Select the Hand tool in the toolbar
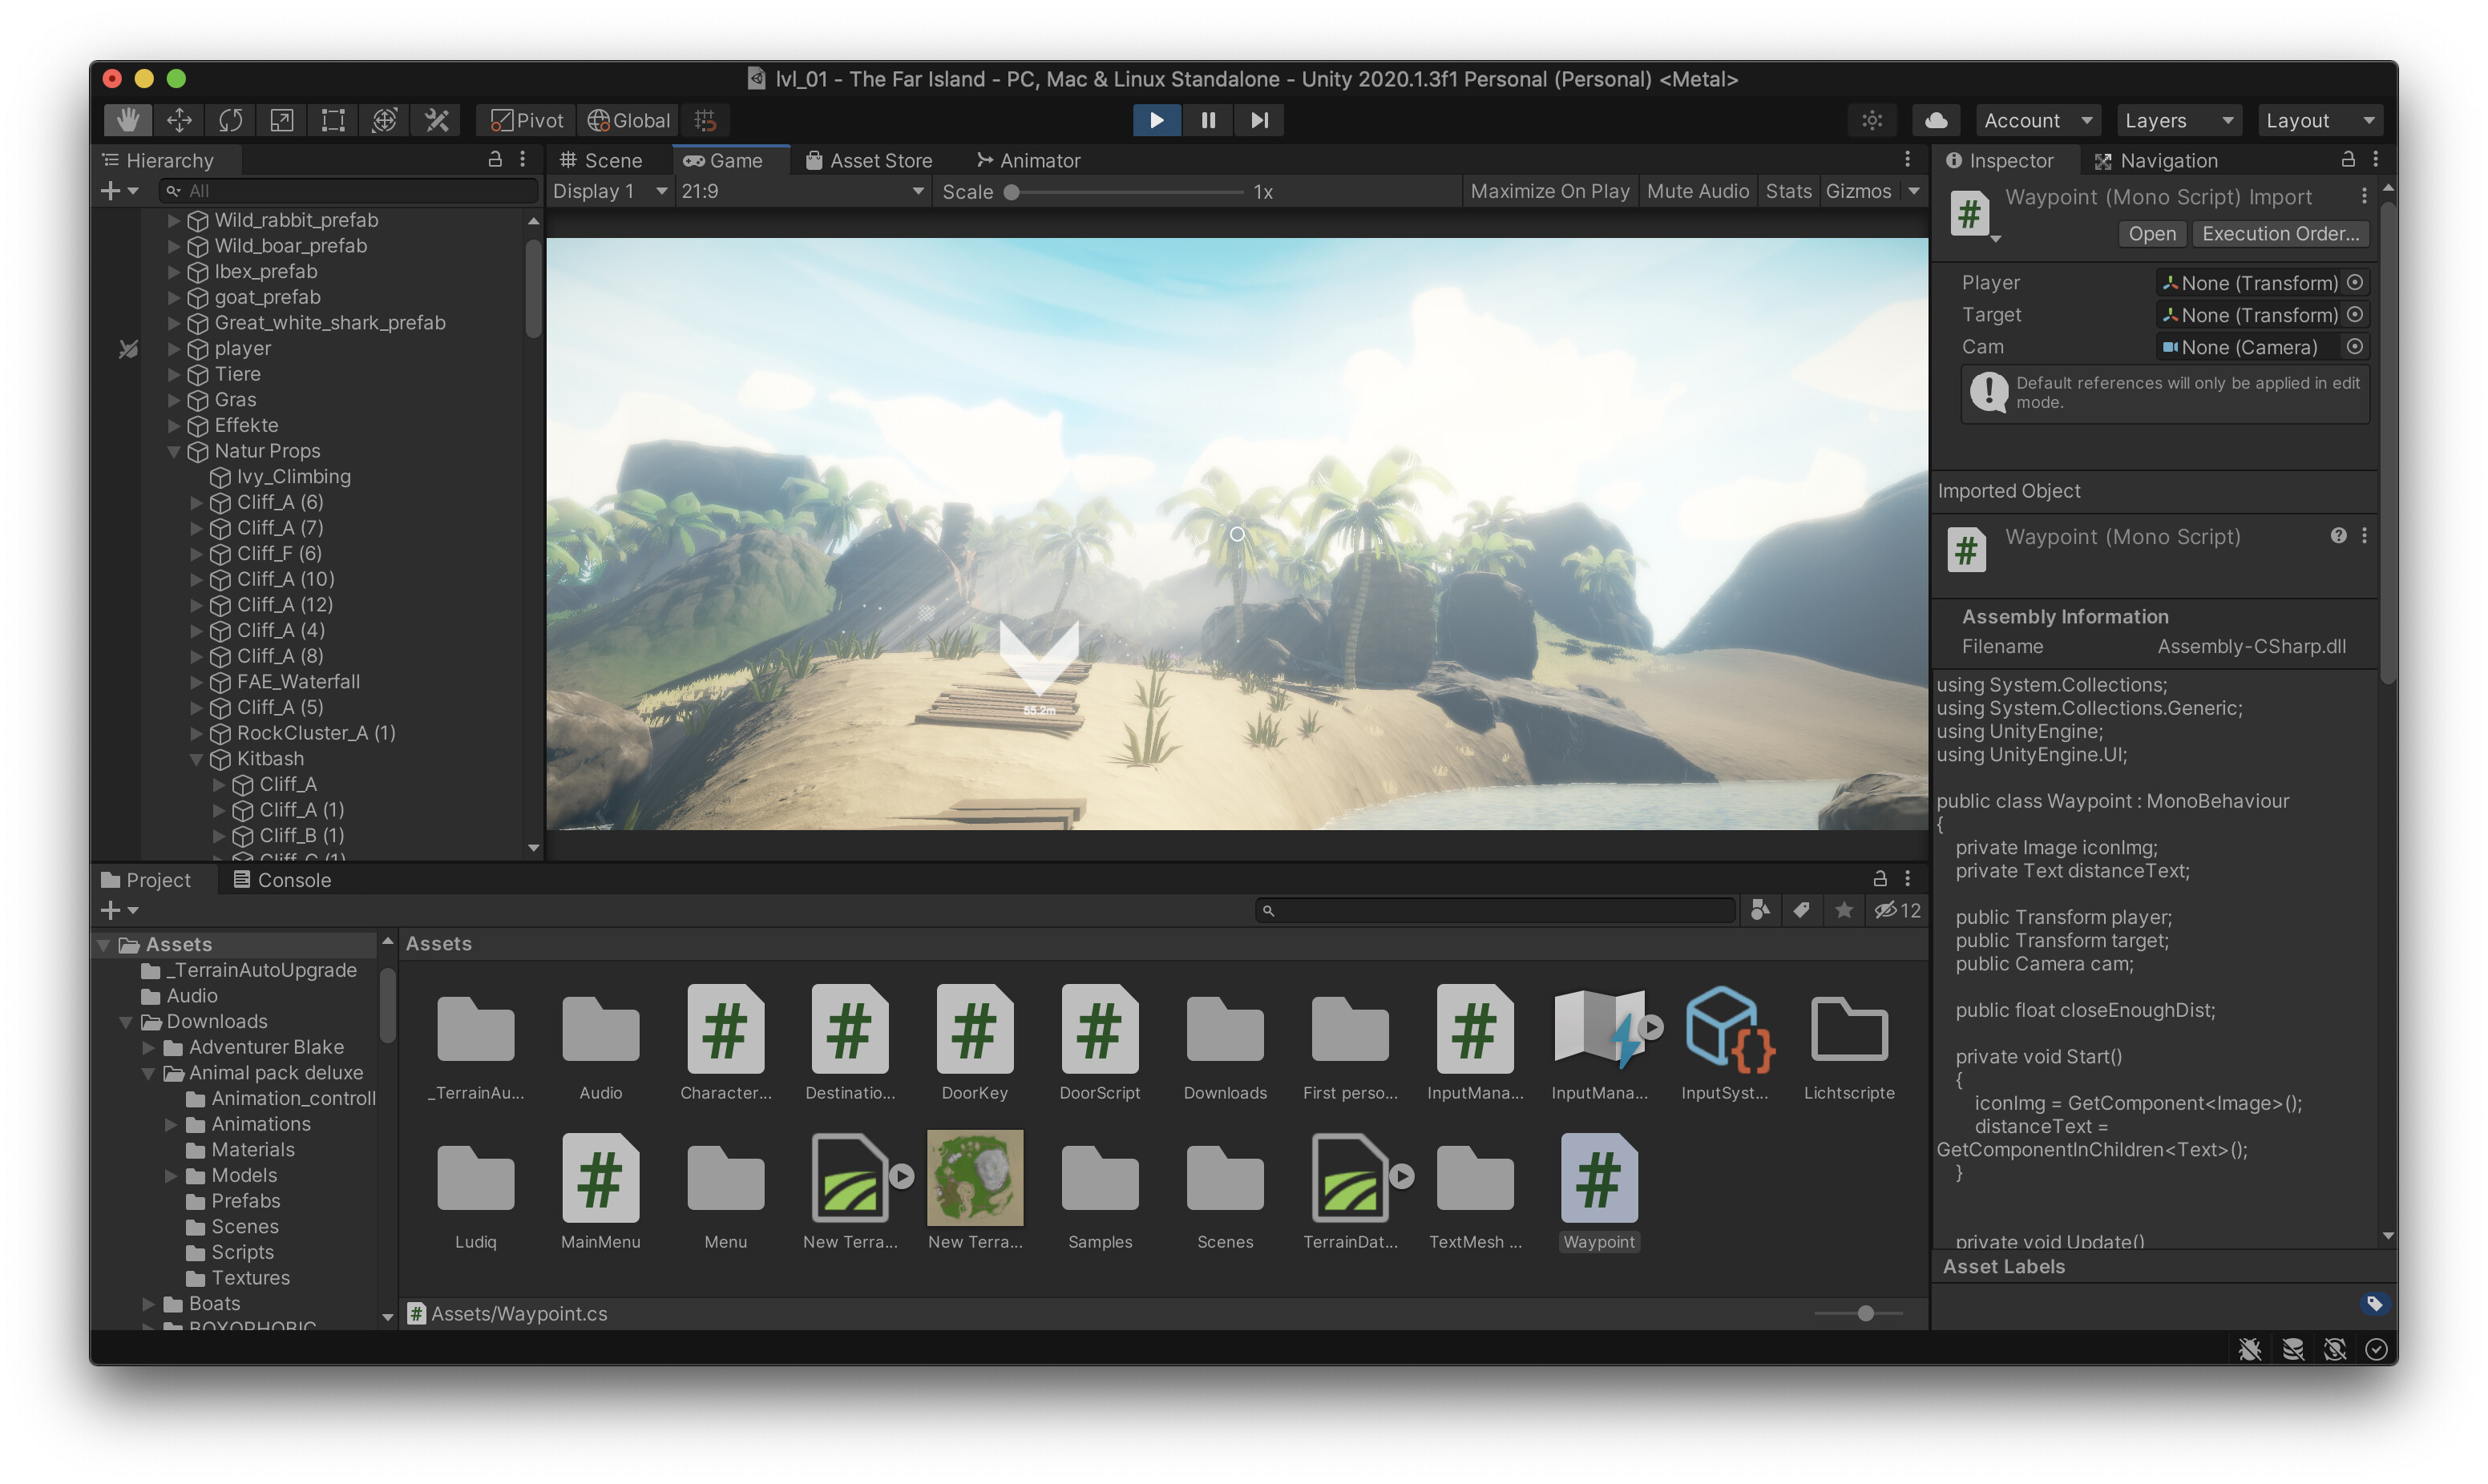 click(x=127, y=120)
